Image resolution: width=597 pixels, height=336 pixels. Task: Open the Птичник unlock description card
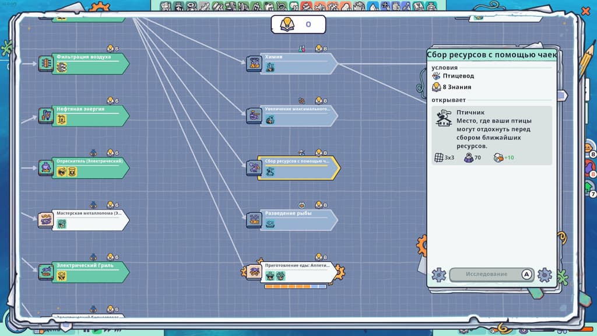click(x=491, y=135)
